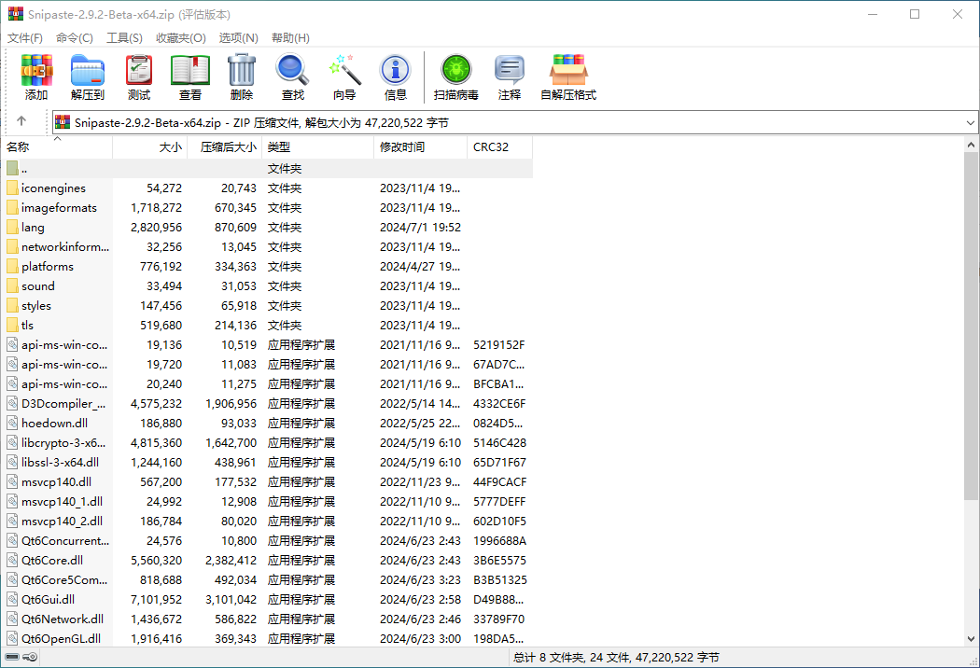Viewport: 980px width, 668px height.
Task: Click the 添加 (Add) toolbar icon
Action: [x=36, y=69]
